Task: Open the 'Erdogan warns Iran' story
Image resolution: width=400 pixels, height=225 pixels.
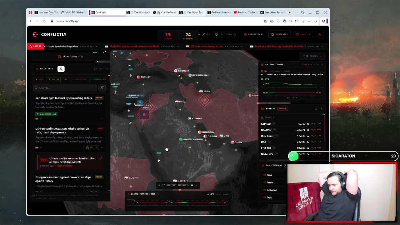Action: (63, 179)
